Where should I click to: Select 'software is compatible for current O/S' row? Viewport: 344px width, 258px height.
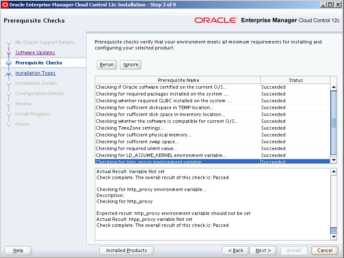213,121
